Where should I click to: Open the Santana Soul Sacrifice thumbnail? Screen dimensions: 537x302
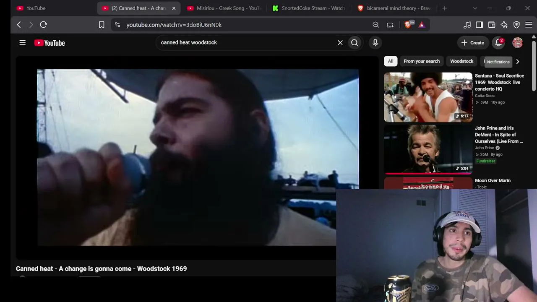(428, 97)
